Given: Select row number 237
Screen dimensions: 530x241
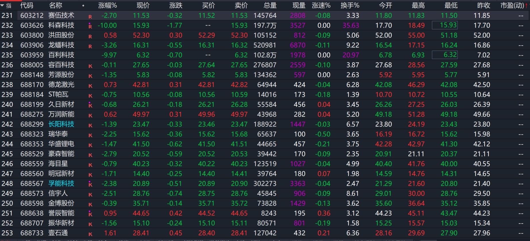Looking at the screenshot, I should 7,75.
